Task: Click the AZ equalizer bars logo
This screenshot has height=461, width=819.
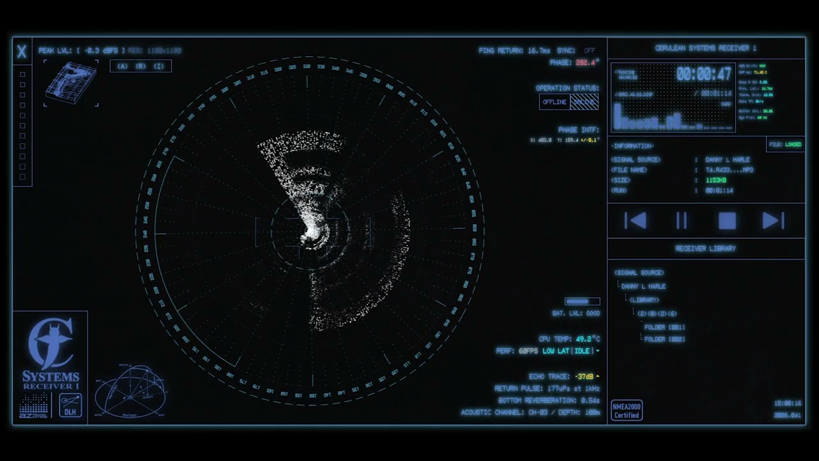Action: pos(34,406)
